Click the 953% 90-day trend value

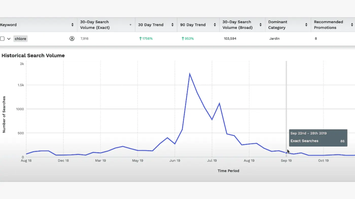click(188, 39)
